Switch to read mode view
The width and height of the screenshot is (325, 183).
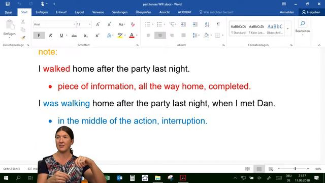(x=247, y=169)
